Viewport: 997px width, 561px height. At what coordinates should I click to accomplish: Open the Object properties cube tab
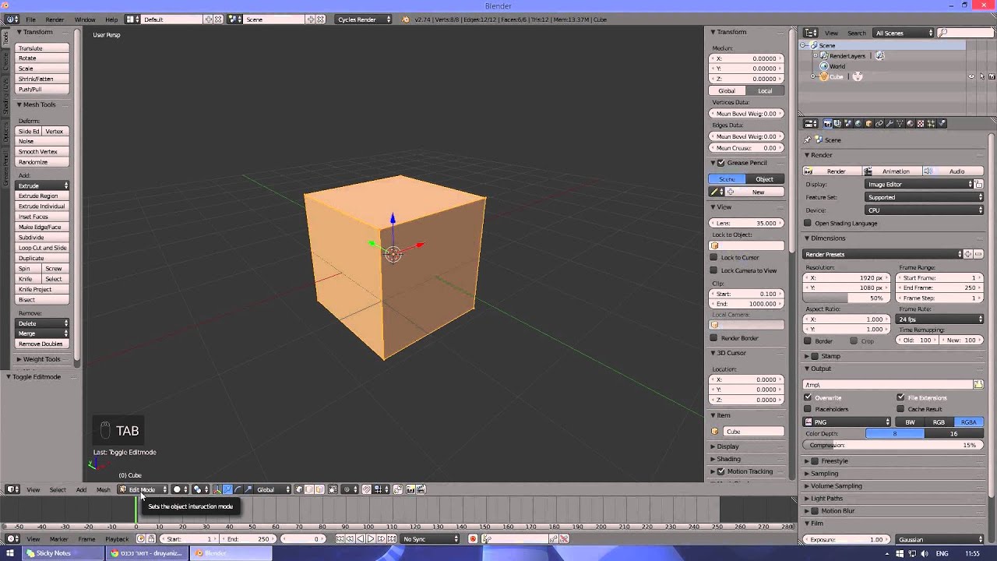click(x=868, y=123)
